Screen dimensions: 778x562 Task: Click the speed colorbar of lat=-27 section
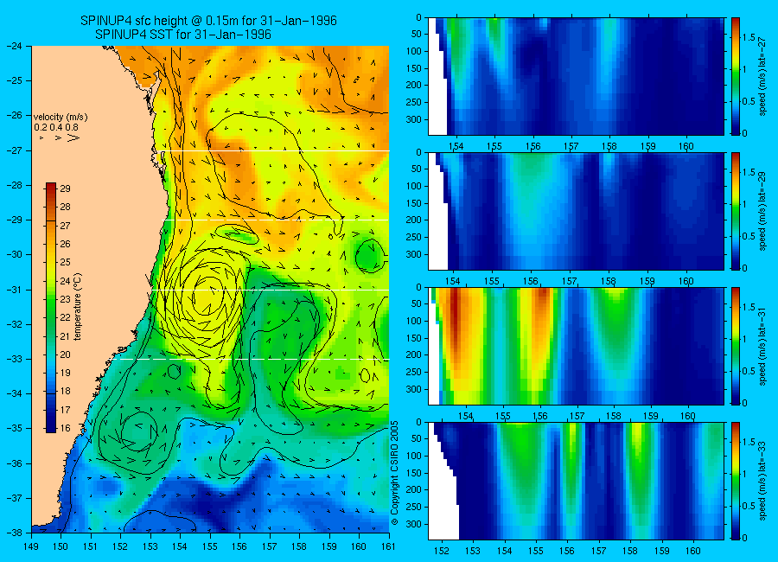735,76
